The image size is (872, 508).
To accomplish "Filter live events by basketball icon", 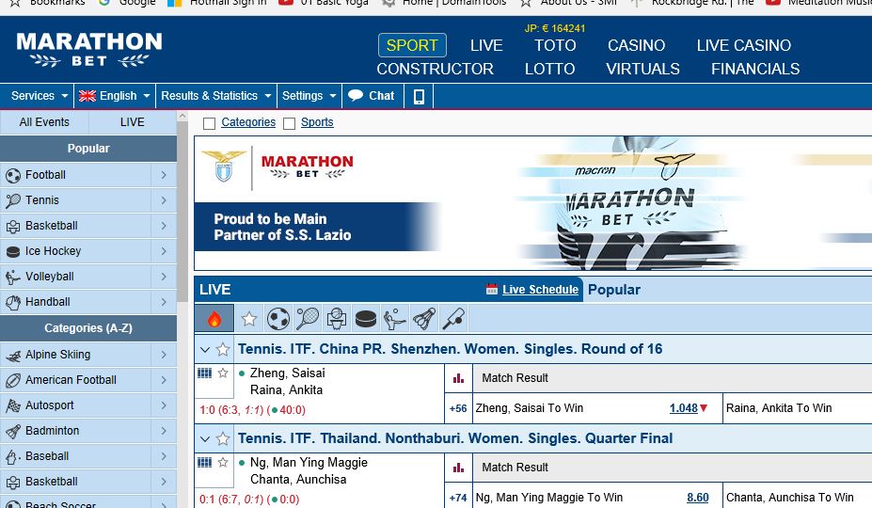I will pos(337,319).
